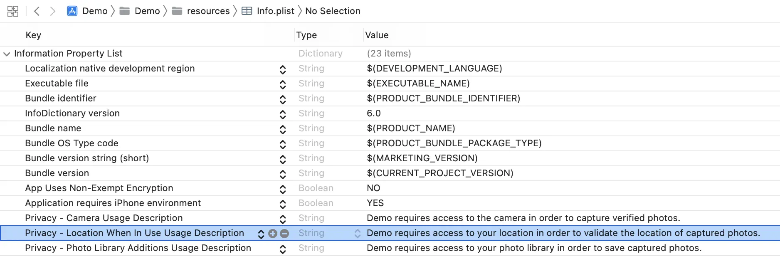Screen dimensions: 780x256
Task: Open Type dropdown for Location When In Use row
Action: coord(358,234)
